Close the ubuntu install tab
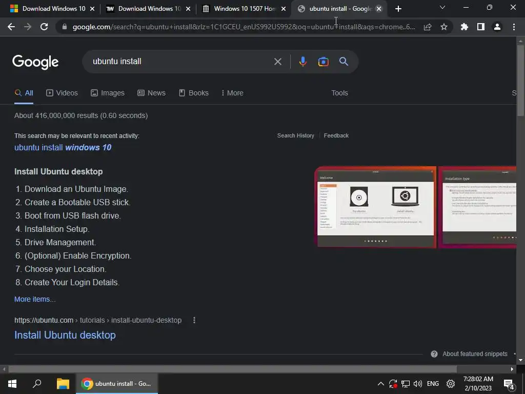Screen dimensions: 525x394 coord(379,9)
